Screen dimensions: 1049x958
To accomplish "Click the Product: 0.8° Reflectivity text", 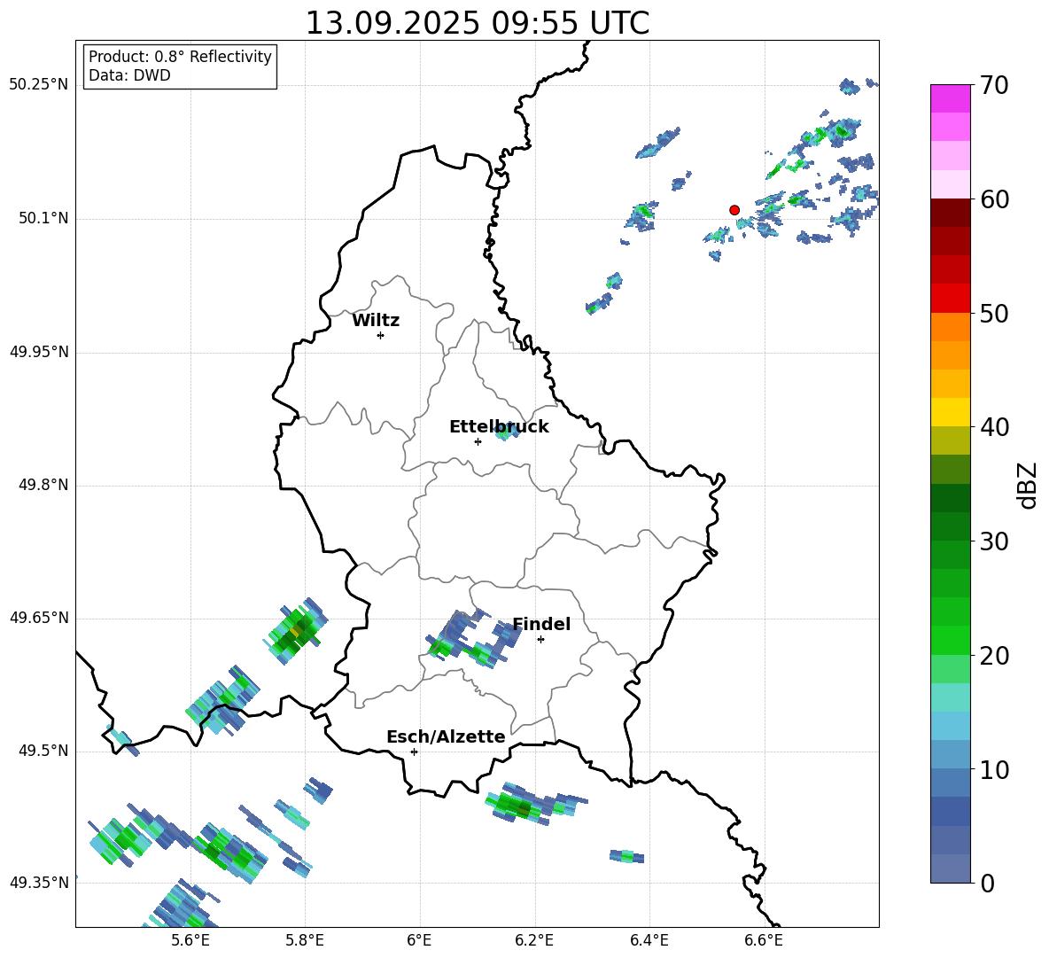I will tap(180, 57).
